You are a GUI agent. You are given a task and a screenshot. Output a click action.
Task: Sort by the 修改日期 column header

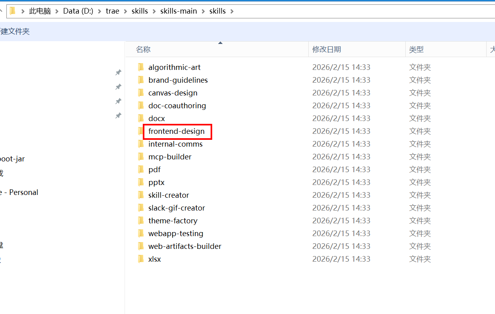pyautogui.click(x=326, y=50)
